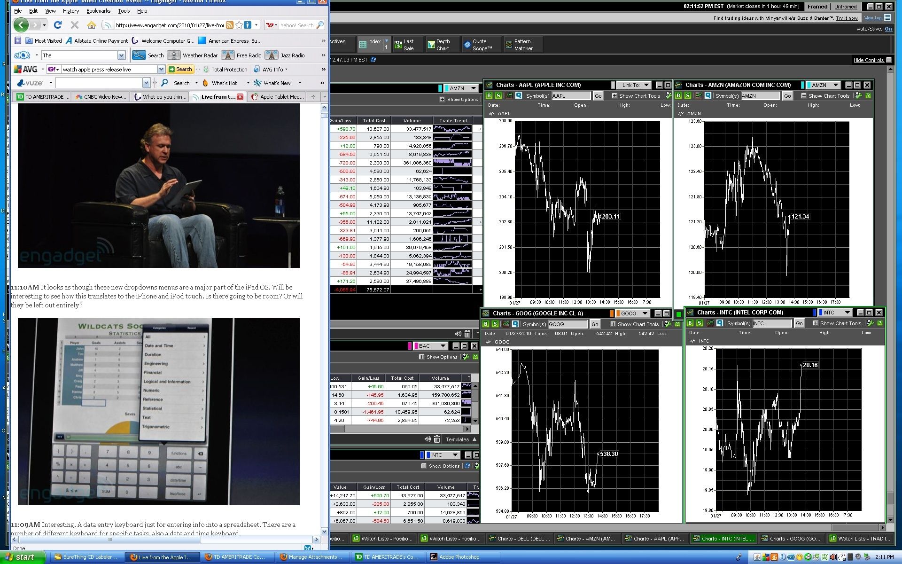Click the quote lookup icon in GOOG chart
Image resolution: width=902 pixels, height=564 pixels.
pyautogui.click(x=515, y=324)
